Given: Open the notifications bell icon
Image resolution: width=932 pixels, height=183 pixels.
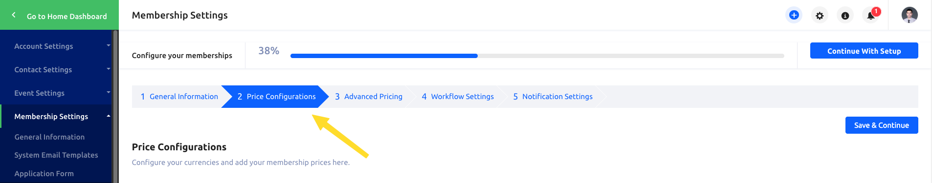Looking at the screenshot, I should click(871, 16).
